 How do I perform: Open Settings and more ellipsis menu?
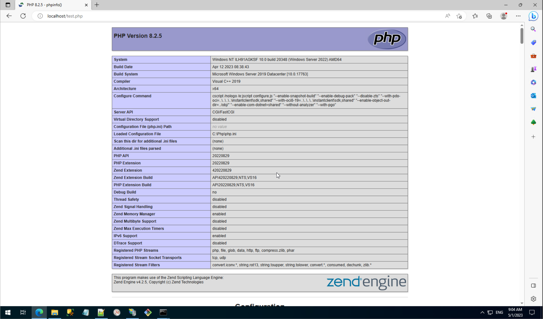(x=518, y=16)
